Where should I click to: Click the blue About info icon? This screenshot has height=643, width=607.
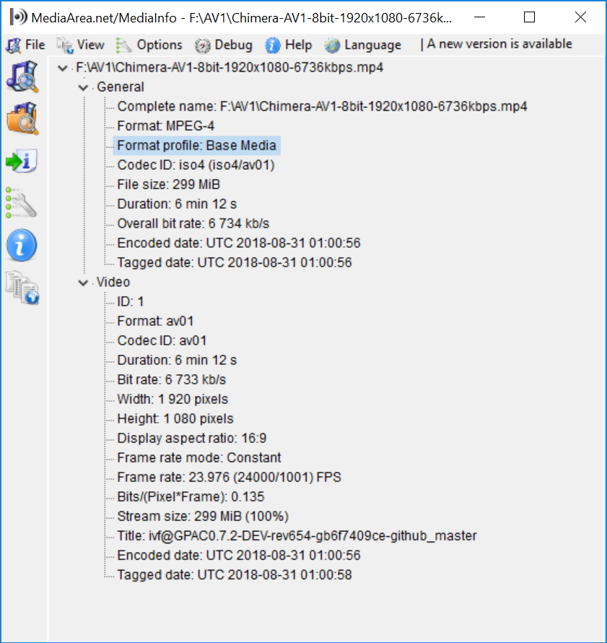click(x=22, y=245)
